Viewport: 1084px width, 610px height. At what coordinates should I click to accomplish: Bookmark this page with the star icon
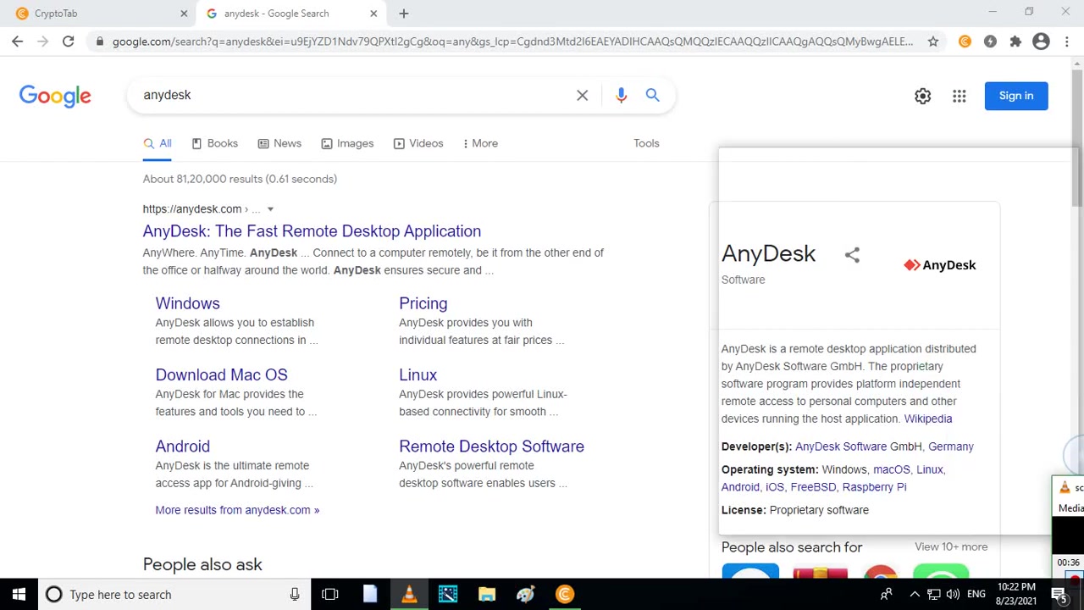pos(932,42)
